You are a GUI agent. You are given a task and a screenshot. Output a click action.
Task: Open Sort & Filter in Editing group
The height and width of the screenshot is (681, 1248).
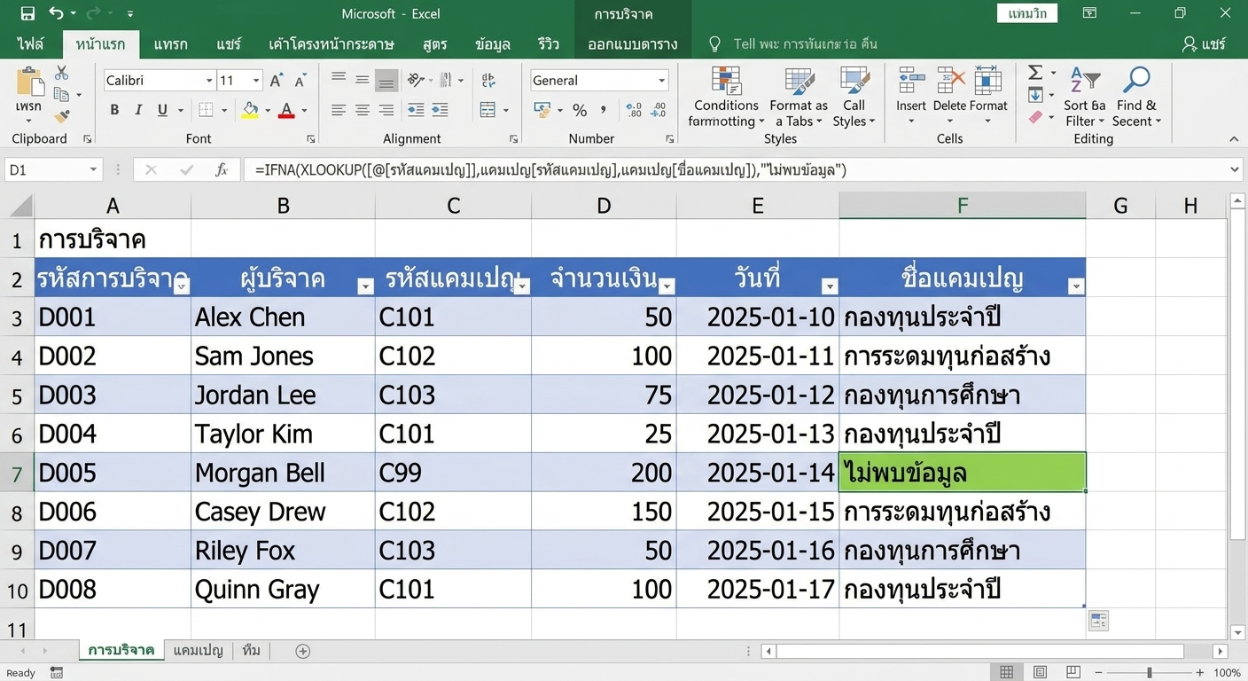tap(1085, 98)
